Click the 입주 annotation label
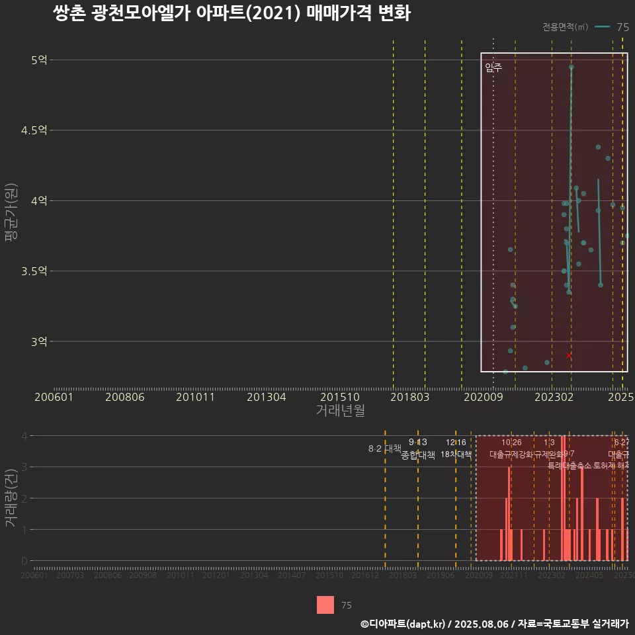Viewport: 635px width, 635px height. tap(493, 67)
